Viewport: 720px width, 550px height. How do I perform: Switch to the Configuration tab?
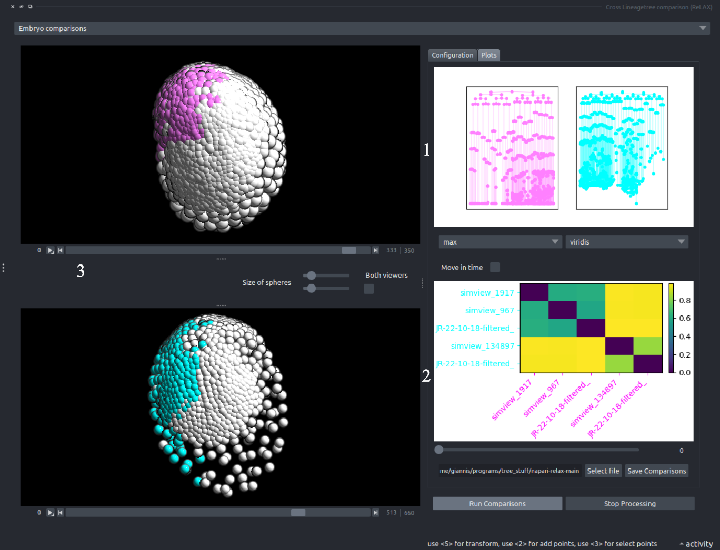click(x=452, y=55)
